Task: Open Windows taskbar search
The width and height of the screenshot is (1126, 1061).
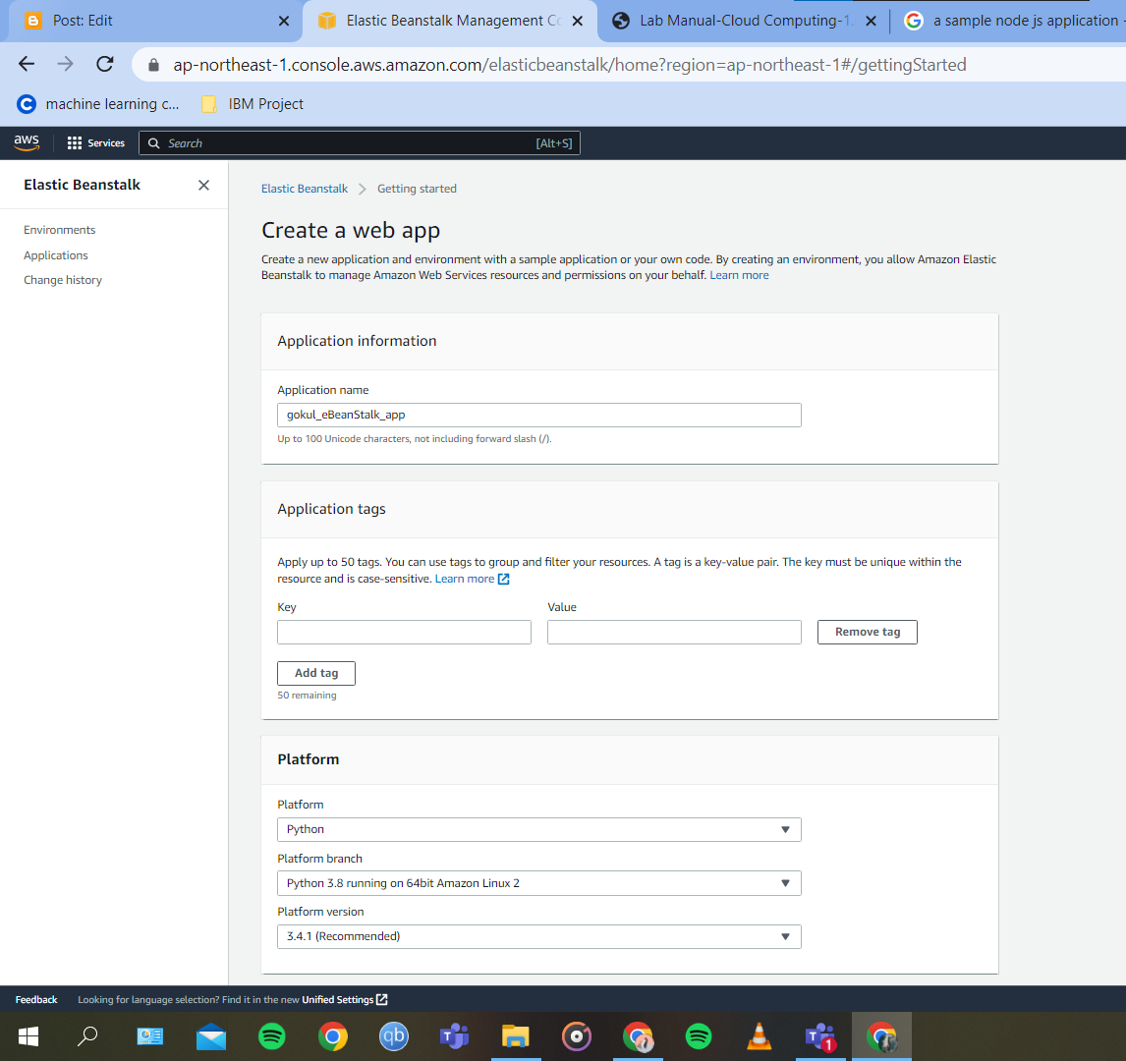Action: coord(87,1035)
